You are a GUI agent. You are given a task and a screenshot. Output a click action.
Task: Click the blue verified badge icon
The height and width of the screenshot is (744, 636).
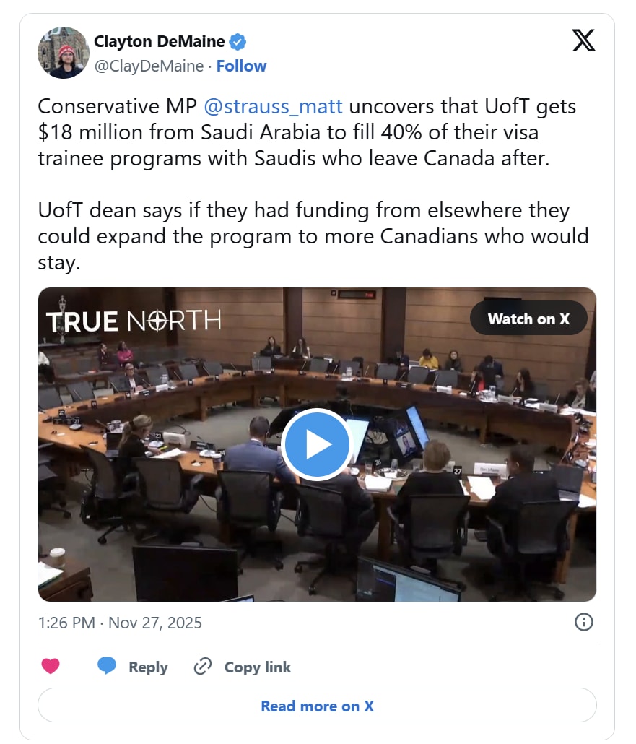[238, 42]
